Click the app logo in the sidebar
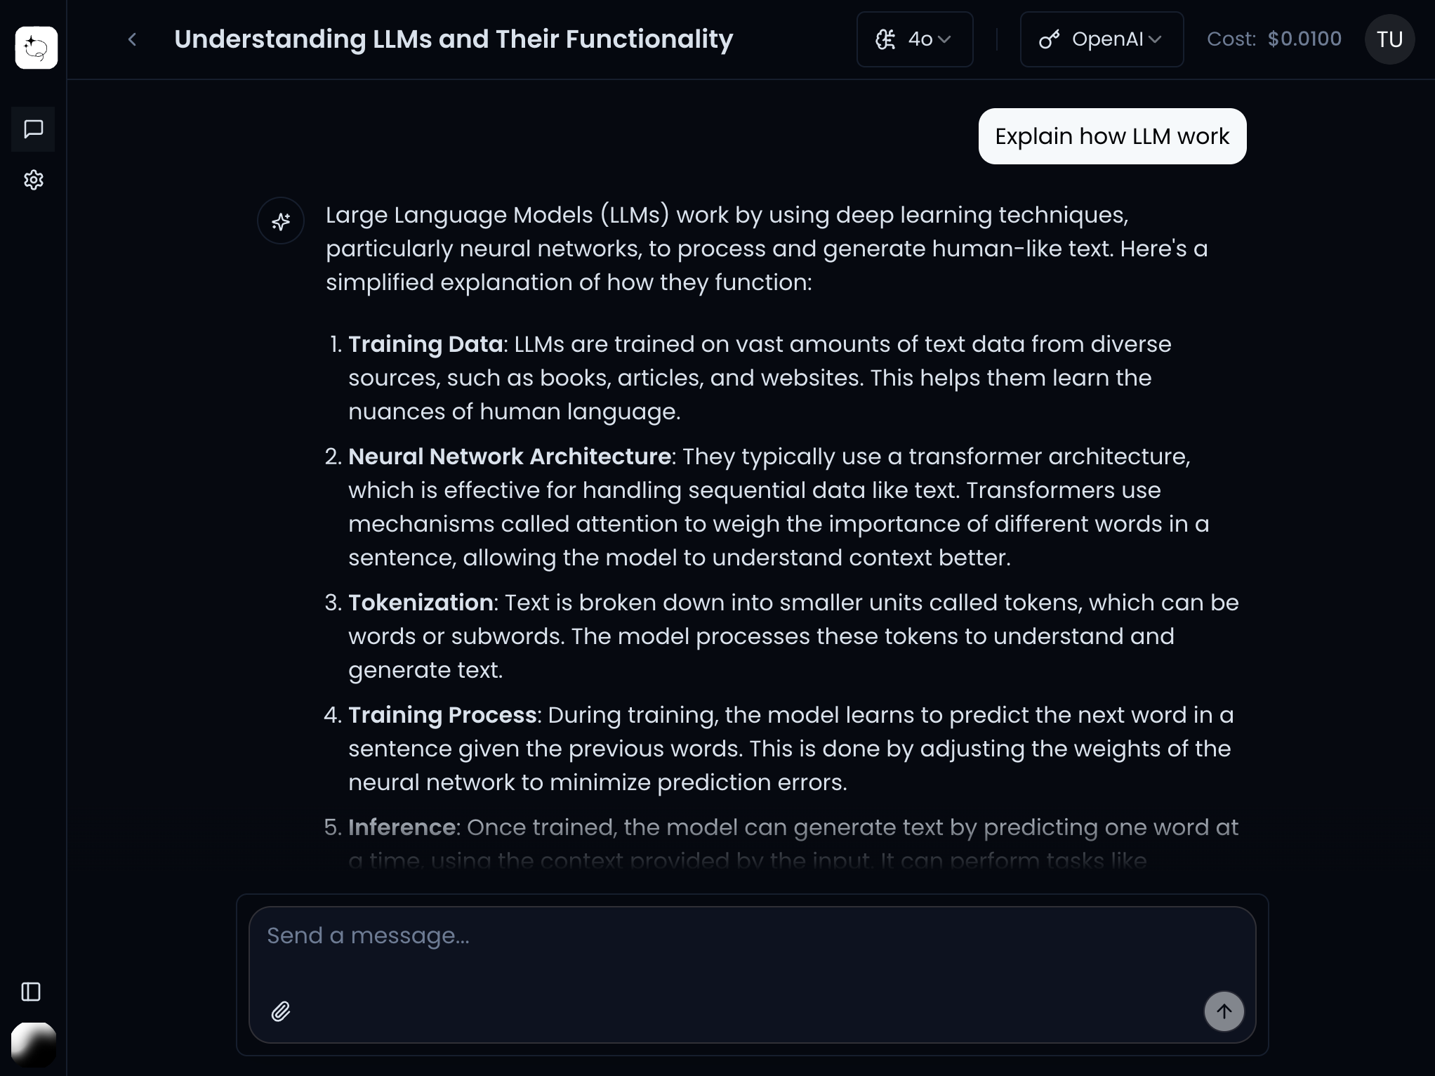The height and width of the screenshot is (1076, 1435). click(x=36, y=48)
